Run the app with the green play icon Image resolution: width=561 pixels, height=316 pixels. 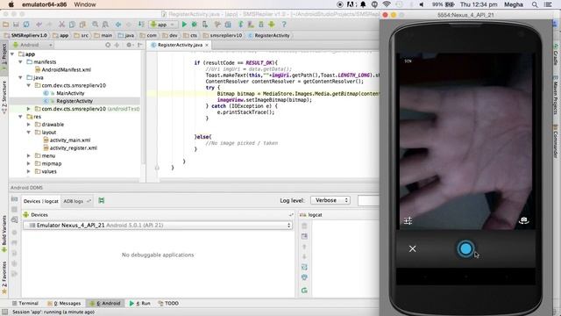tap(184, 25)
